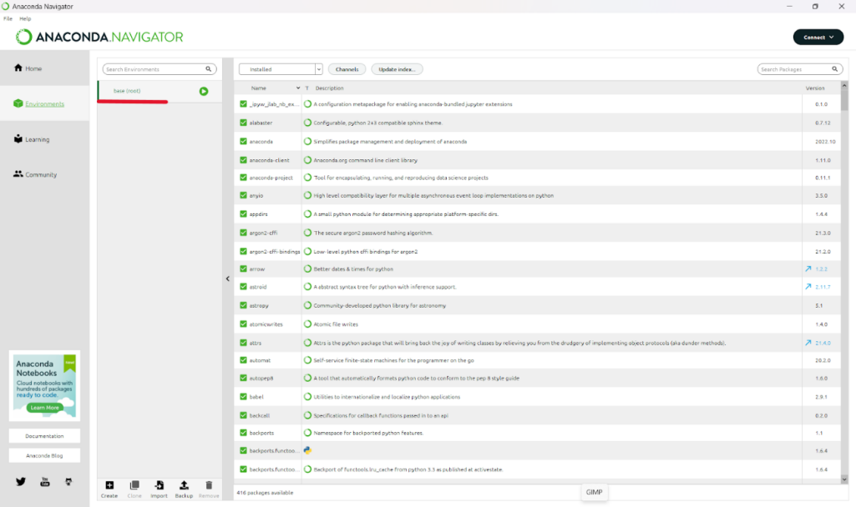The width and height of the screenshot is (856, 507).
Task: Click the atomicwrites package name
Action: tap(266, 324)
